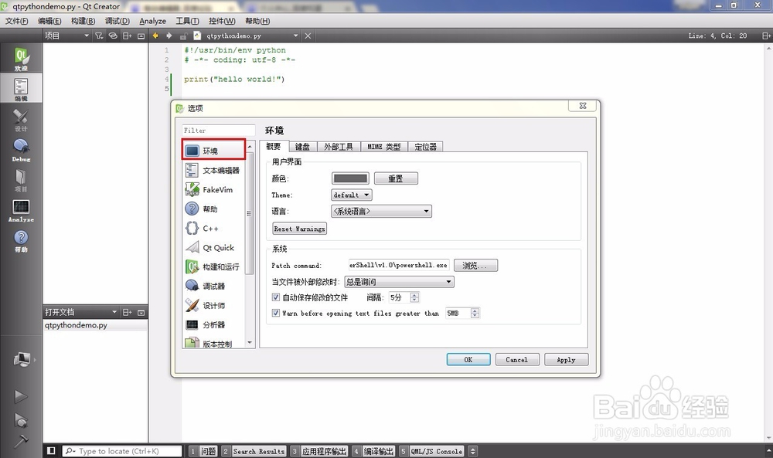This screenshot has height=458, width=773.
Task: Select Qt Quick category in options
Action: coord(214,248)
